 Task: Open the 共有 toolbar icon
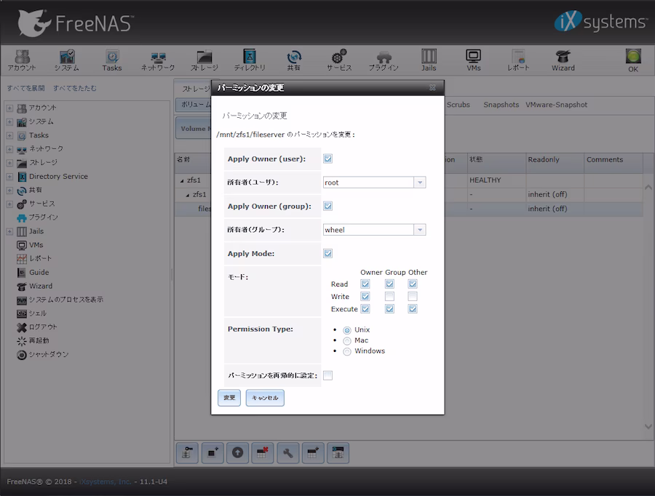(x=294, y=60)
